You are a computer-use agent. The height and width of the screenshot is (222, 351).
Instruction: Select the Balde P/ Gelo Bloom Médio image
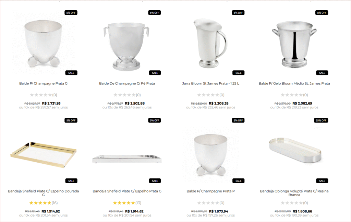pos(294,43)
